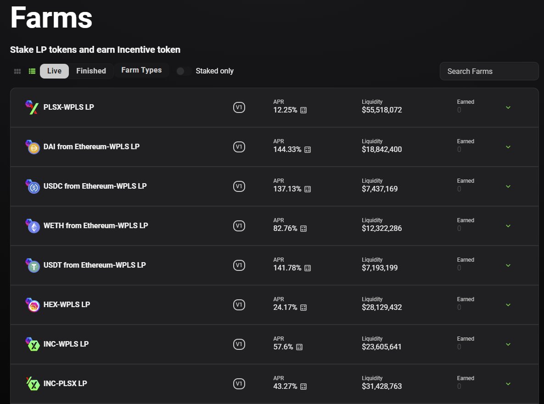Open APR calculator for HEX-WPLS LP

coord(303,308)
